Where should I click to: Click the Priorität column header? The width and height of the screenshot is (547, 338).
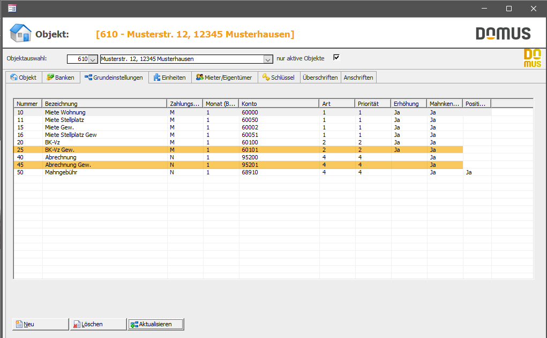point(372,104)
